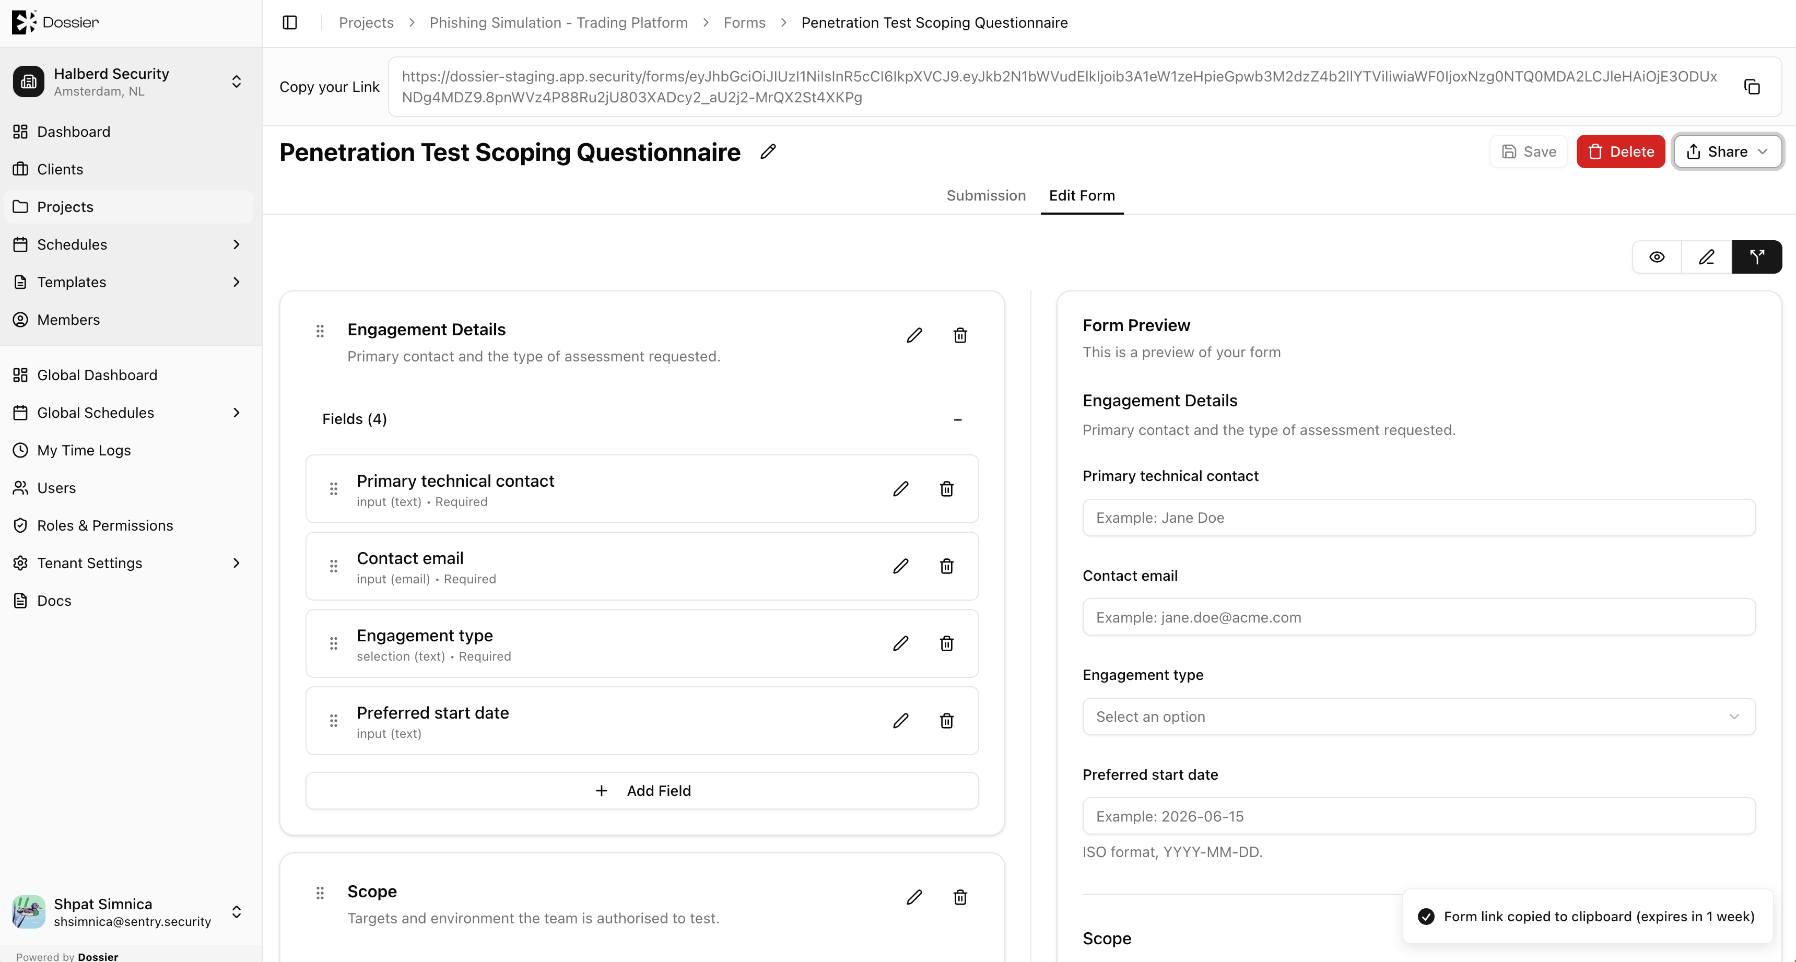Switch to edit-only view with the pencil toggle
The width and height of the screenshot is (1796, 962).
point(1707,257)
